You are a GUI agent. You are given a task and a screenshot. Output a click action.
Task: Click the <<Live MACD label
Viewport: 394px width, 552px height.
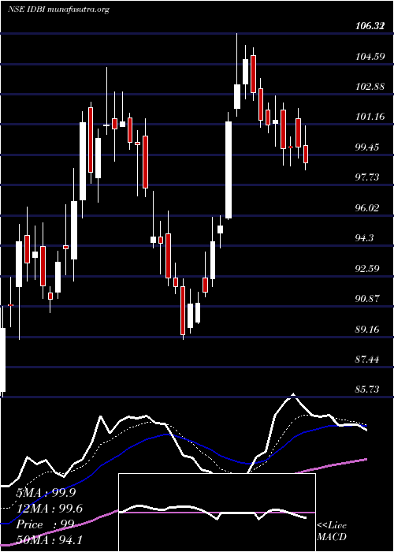point(332,531)
